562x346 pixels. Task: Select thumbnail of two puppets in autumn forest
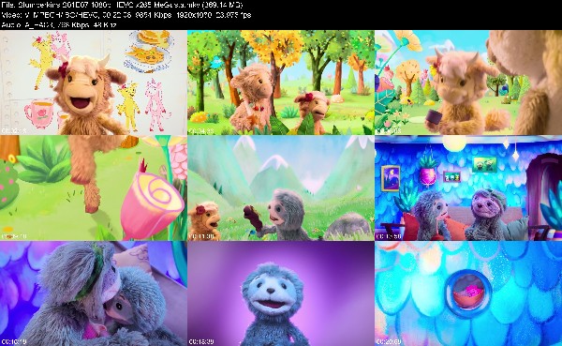click(281, 83)
